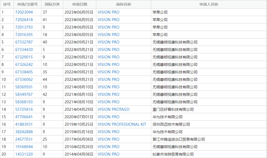Select date 2019年10月25日
Screen dimensions: 267x158
click(x=79, y=124)
